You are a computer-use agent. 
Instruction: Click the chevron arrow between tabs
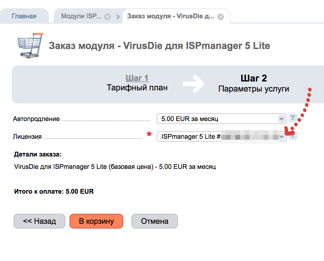click(118, 17)
